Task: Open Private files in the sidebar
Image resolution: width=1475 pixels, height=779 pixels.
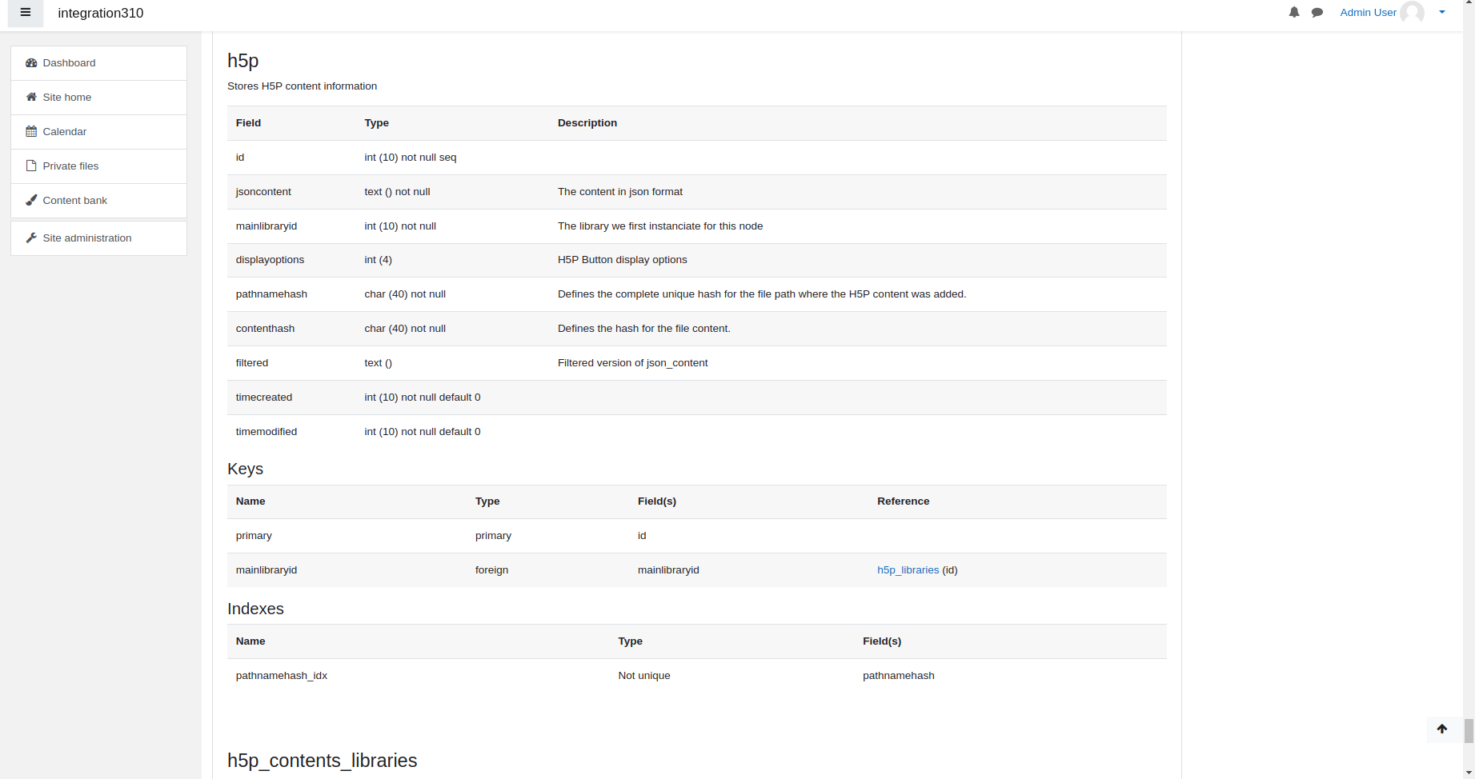Action: [98, 166]
